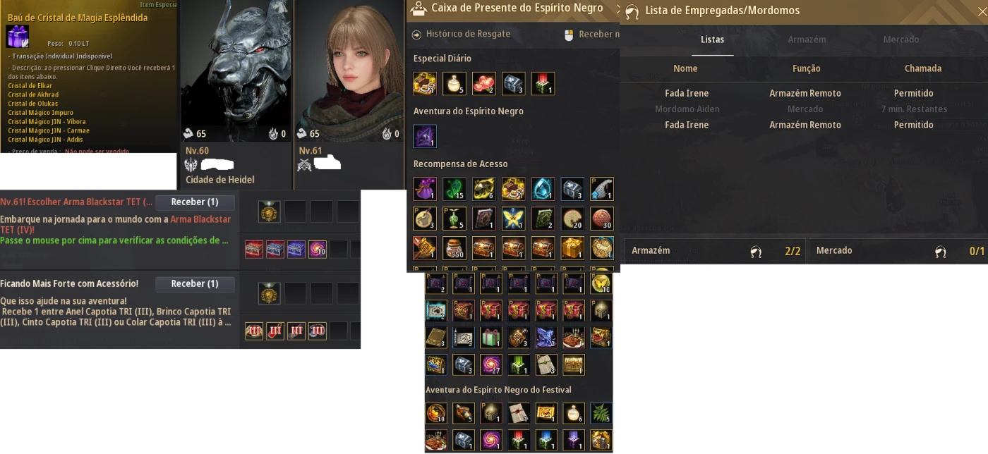This screenshot has height=454, width=988.
Task: Click the golden wrapped gift box reward
Action: (573, 248)
